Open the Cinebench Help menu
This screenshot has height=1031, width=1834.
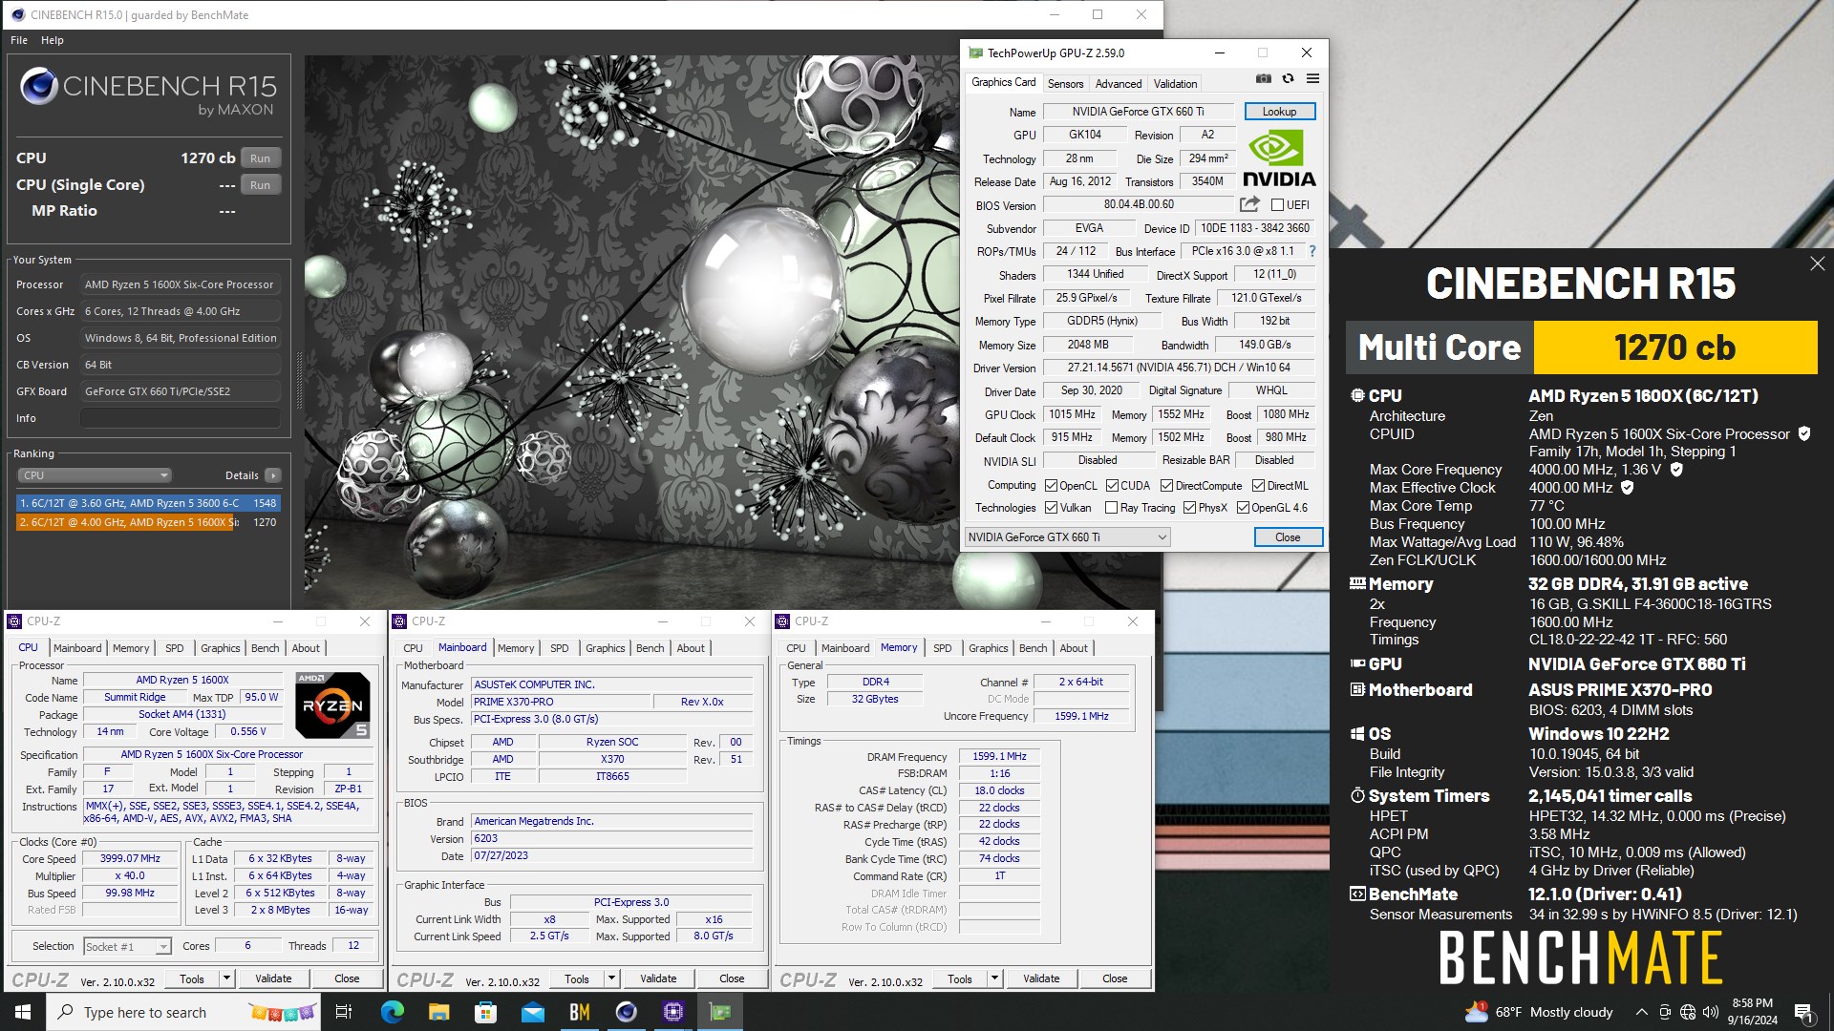[53, 40]
